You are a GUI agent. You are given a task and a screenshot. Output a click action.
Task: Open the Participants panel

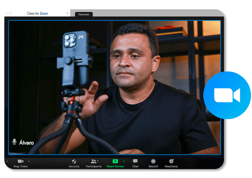pos(94,163)
